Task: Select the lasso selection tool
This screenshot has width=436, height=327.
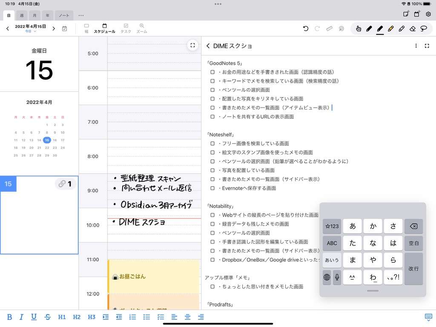Action: pyautogui.click(x=424, y=29)
